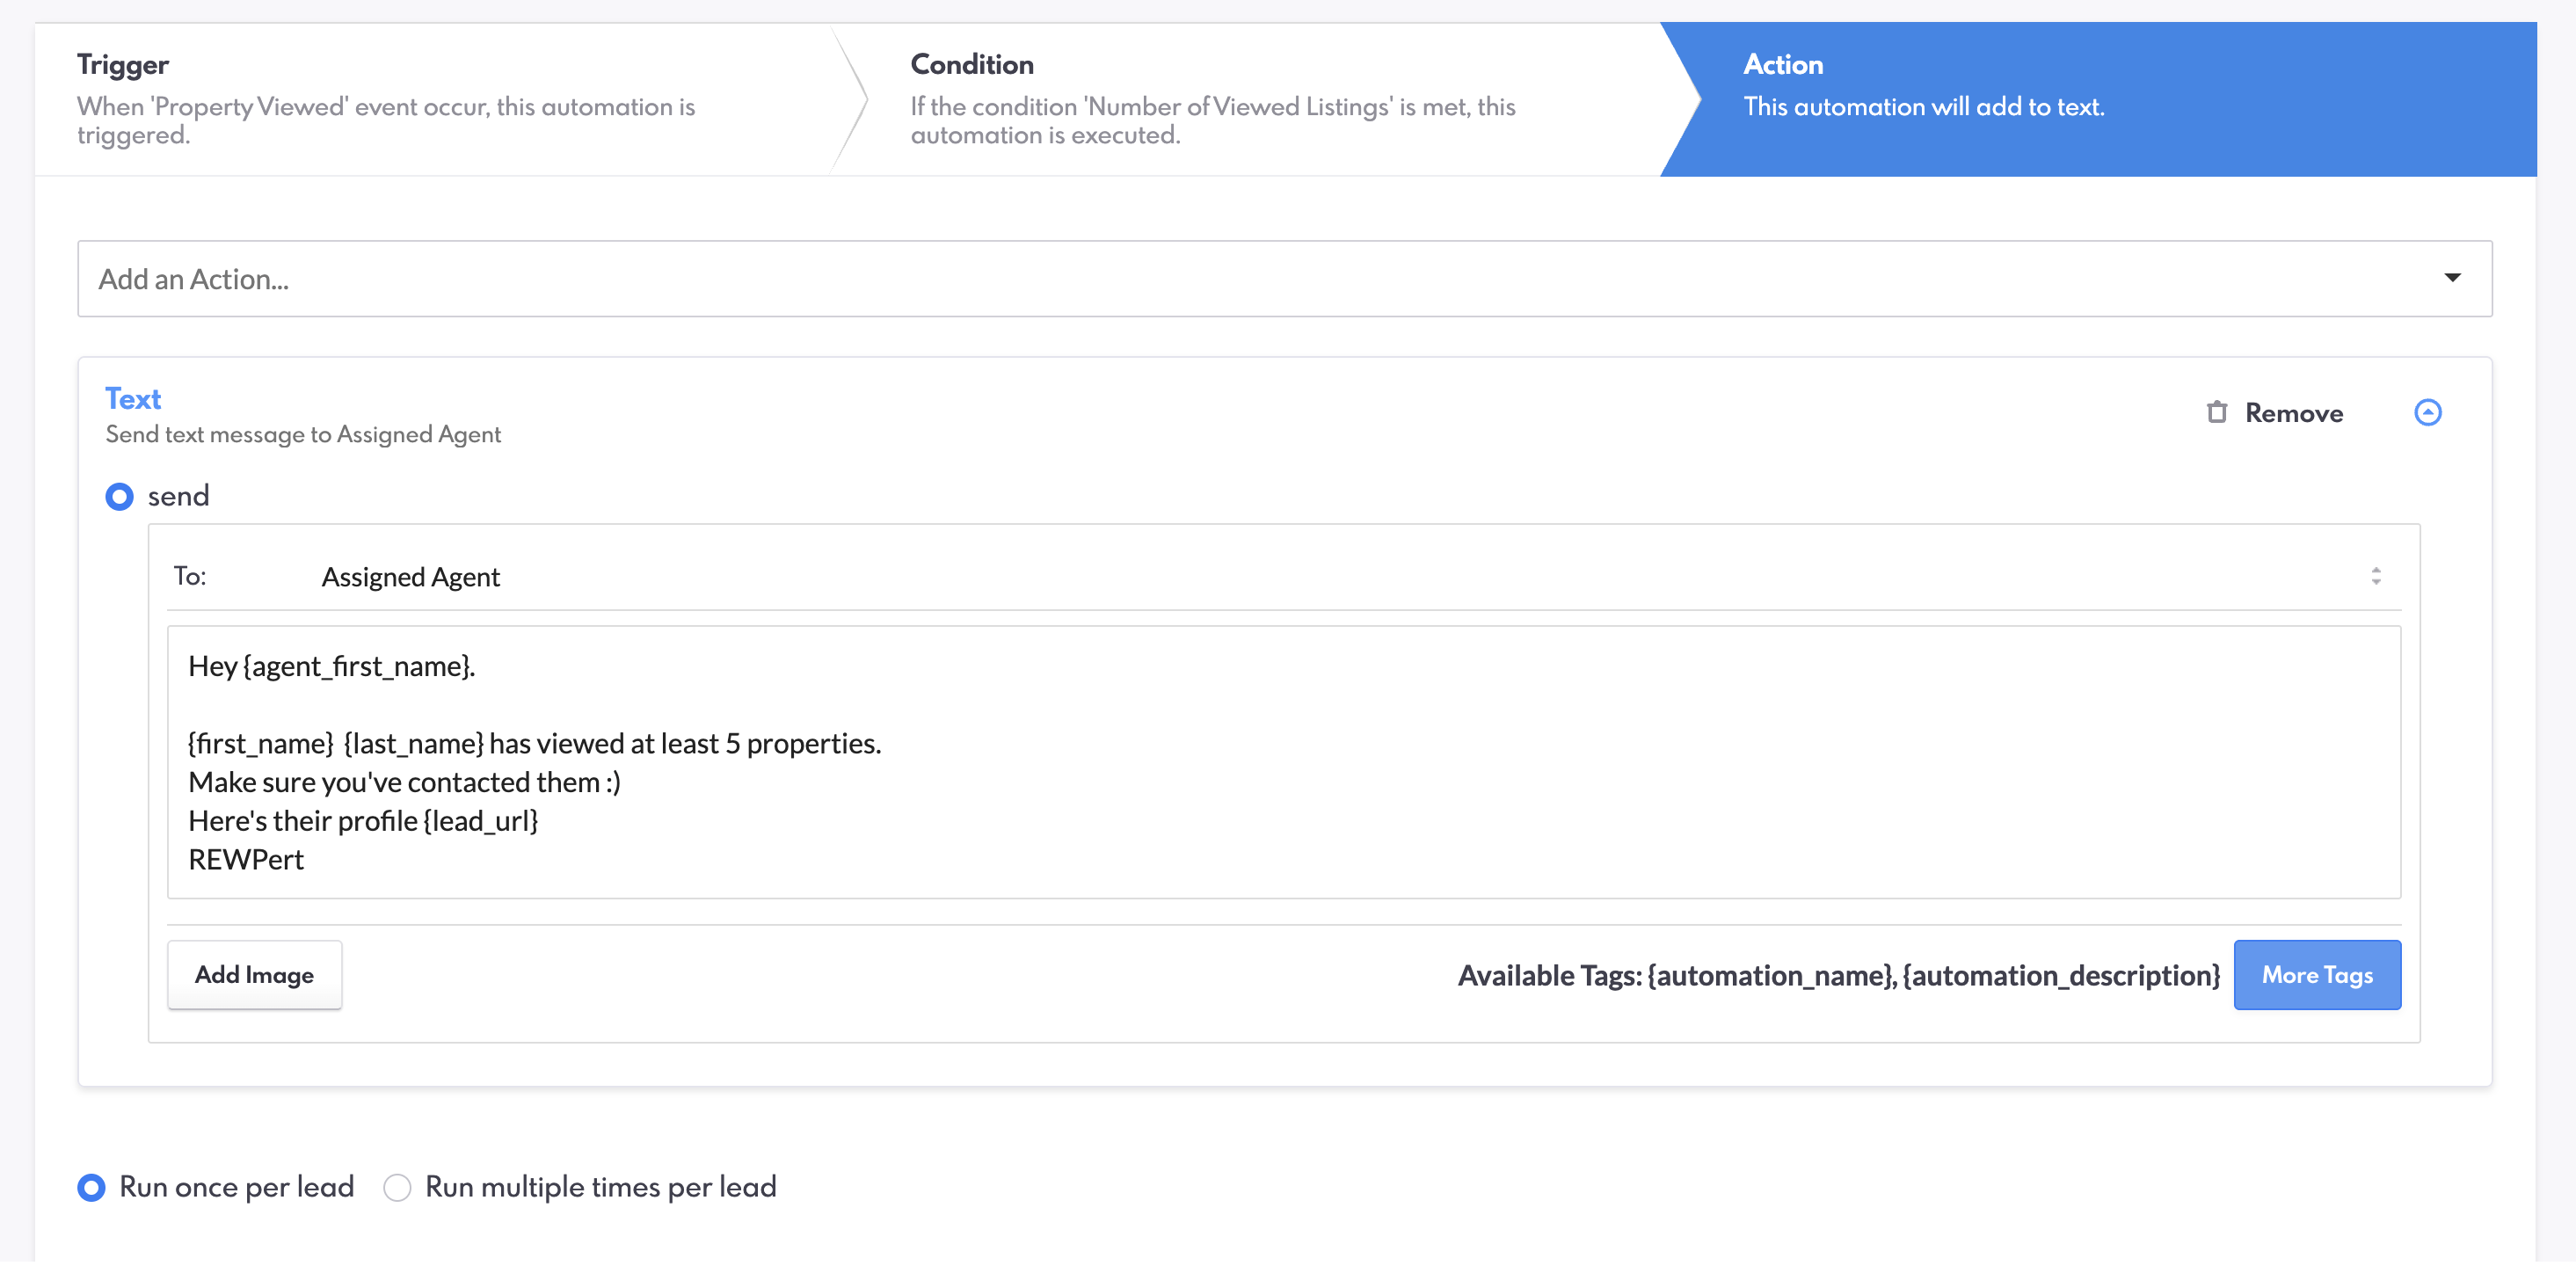This screenshot has width=2576, height=1266.
Task: Click the {automation_name} available tag
Action: click(x=1771, y=975)
